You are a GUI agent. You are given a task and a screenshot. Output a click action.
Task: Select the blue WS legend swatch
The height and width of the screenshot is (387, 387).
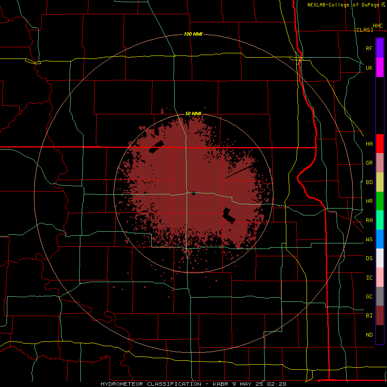pos(380,239)
